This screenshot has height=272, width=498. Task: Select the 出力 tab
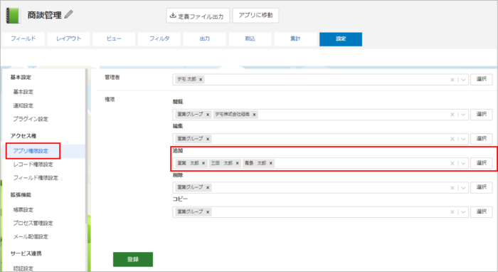205,38
